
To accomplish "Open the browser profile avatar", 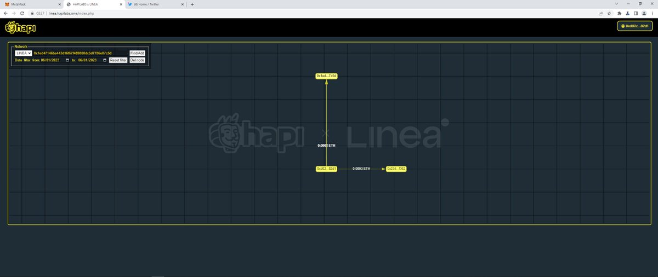I will coord(644,13).
